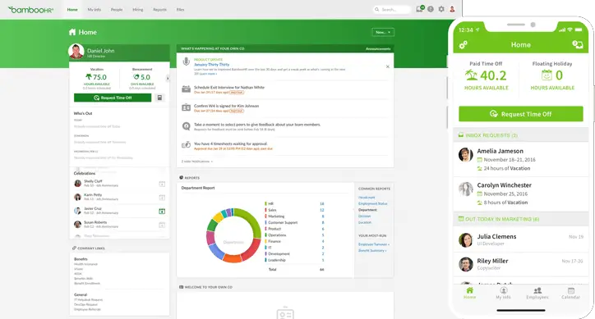595x319 pixels.
Task: Open the mobile settings gears icon
Action: (x=463, y=45)
